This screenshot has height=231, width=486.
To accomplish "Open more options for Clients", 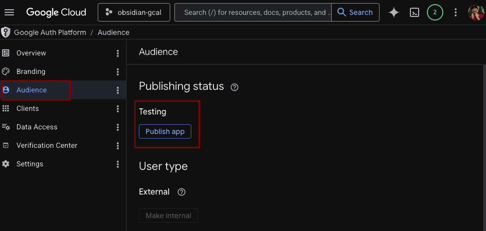I will (x=117, y=108).
